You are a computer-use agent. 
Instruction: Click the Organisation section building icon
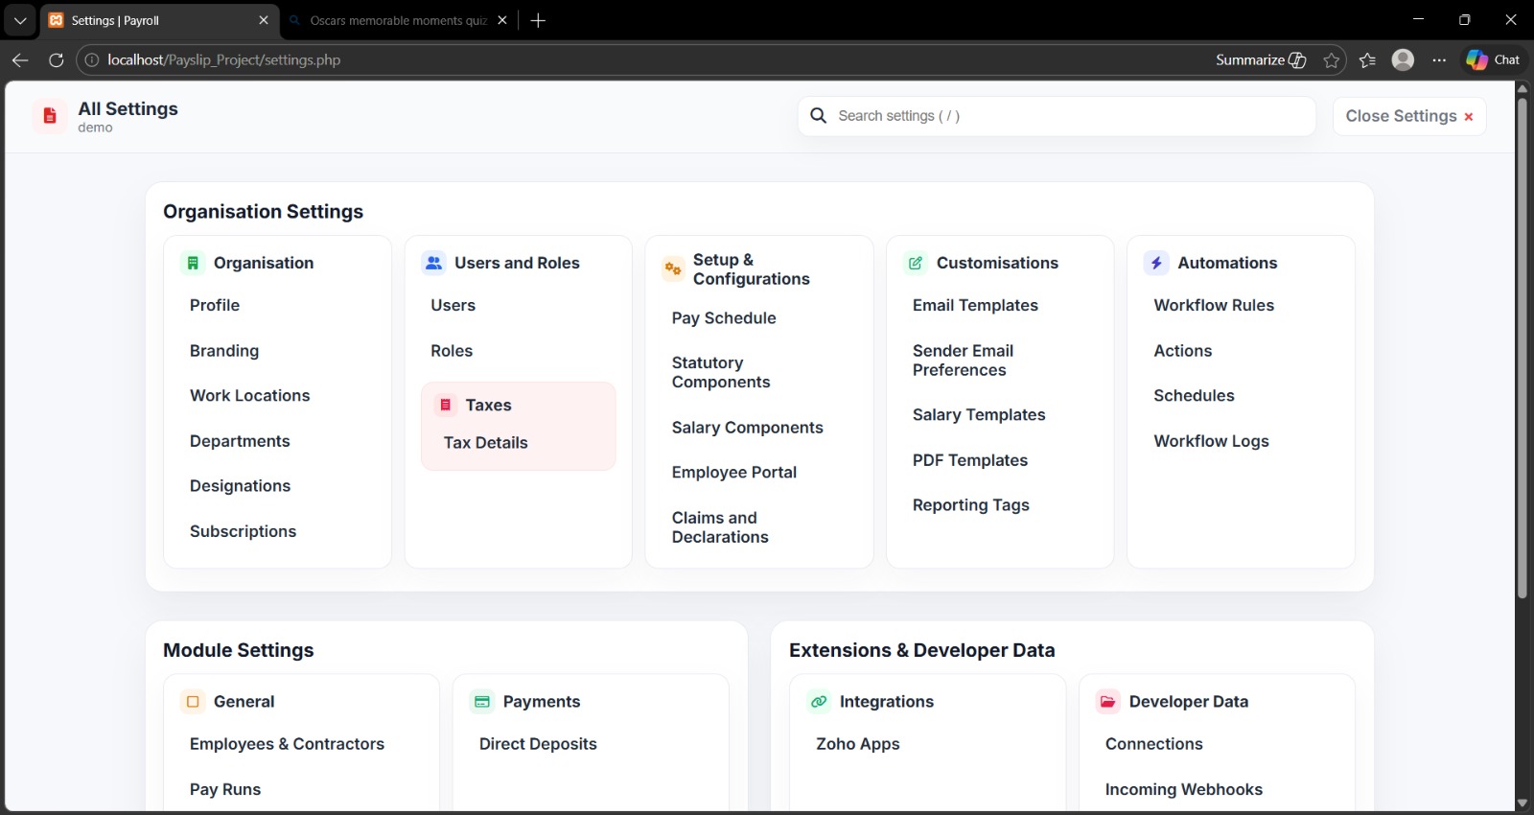(x=193, y=263)
